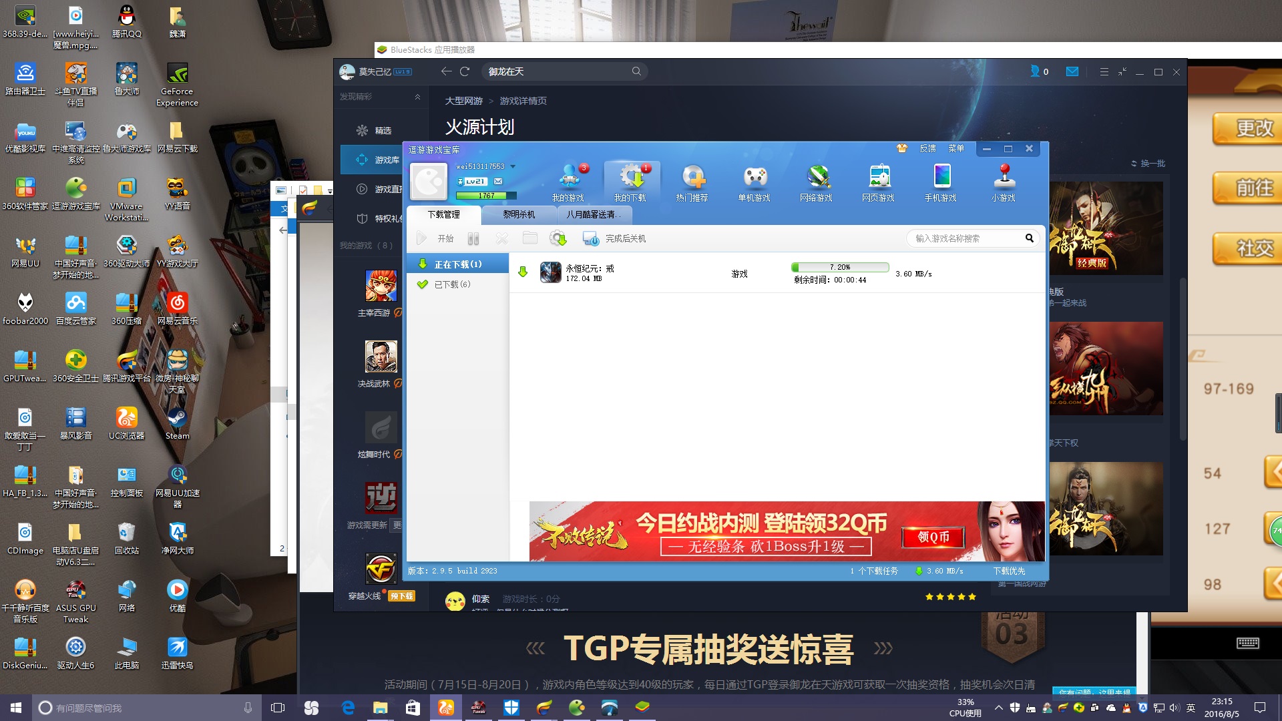Open 主宰西游 game icon in TGP sidebar
Image resolution: width=1282 pixels, height=721 pixels.
point(381,286)
